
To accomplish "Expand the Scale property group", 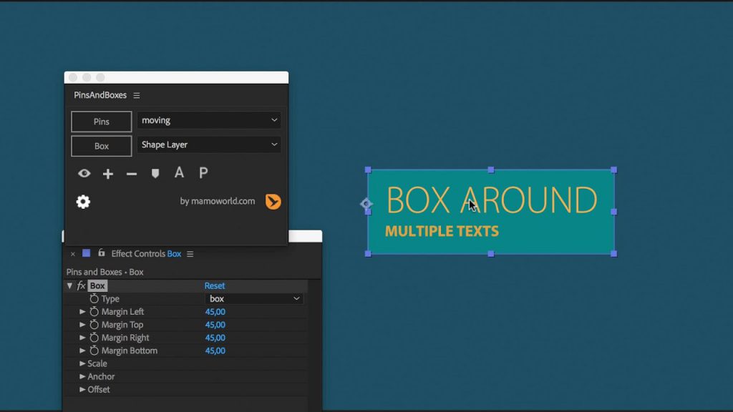I will (x=83, y=363).
